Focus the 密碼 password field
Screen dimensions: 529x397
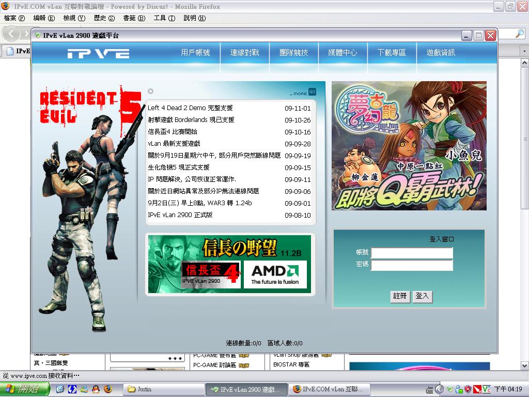coord(412,265)
